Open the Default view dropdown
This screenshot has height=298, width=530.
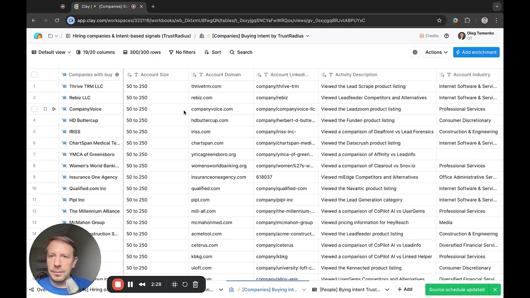pyautogui.click(x=51, y=52)
